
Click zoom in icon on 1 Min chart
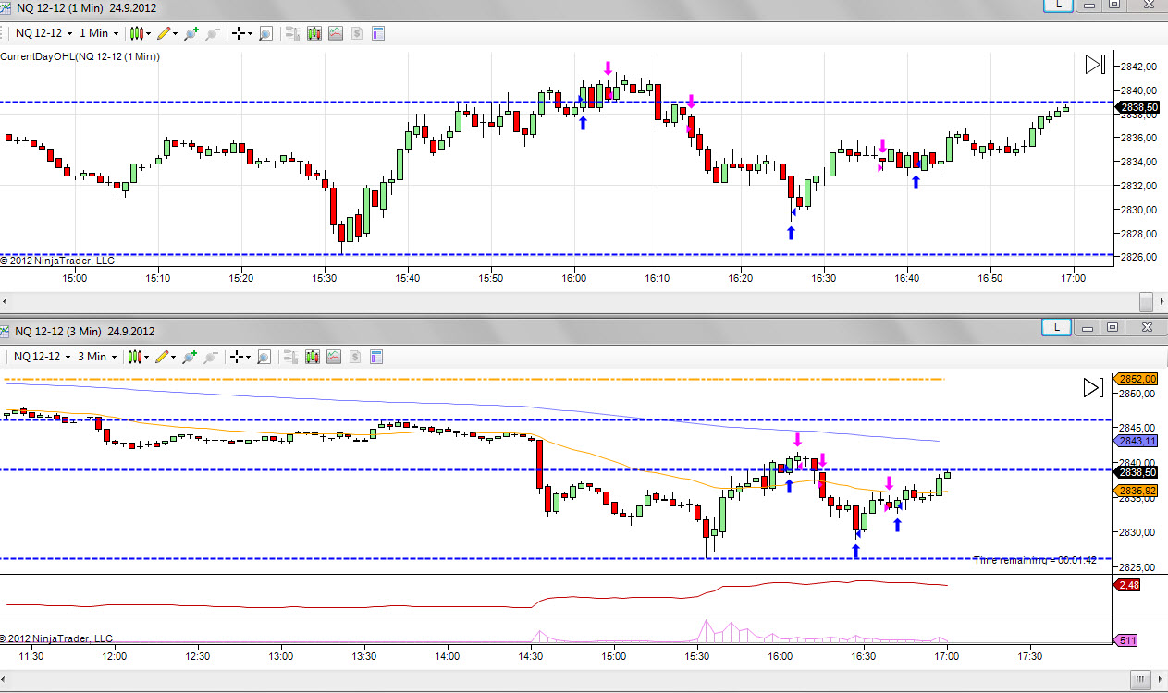click(x=191, y=33)
